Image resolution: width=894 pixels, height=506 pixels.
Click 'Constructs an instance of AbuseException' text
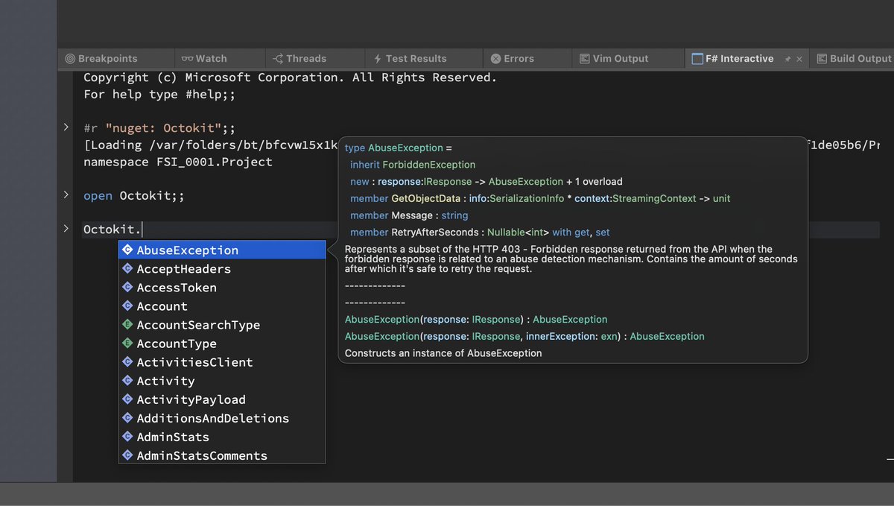pos(443,353)
